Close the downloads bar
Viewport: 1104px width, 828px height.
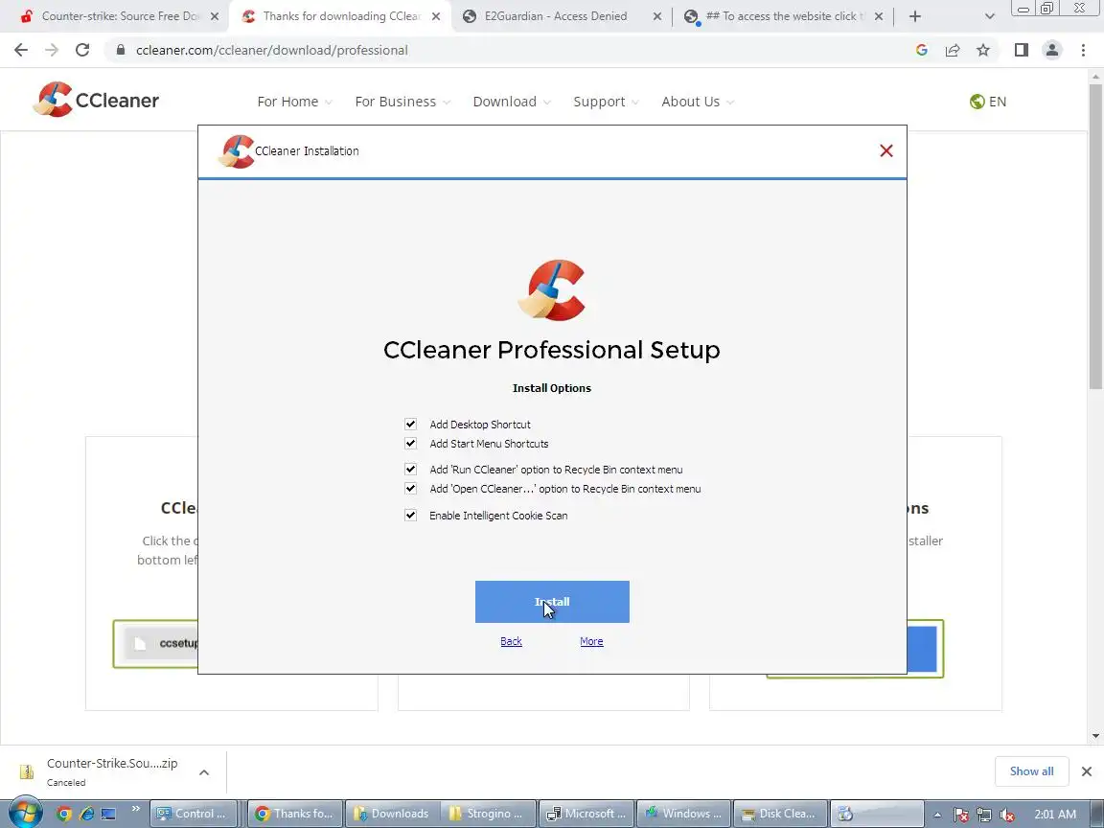pyautogui.click(x=1087, y=770)
